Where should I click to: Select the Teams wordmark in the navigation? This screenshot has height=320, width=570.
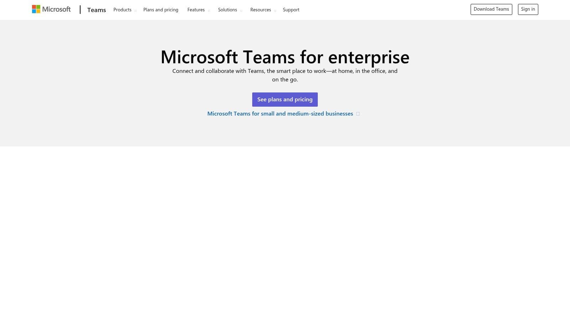pyautogui.click(x=96, y=10)
